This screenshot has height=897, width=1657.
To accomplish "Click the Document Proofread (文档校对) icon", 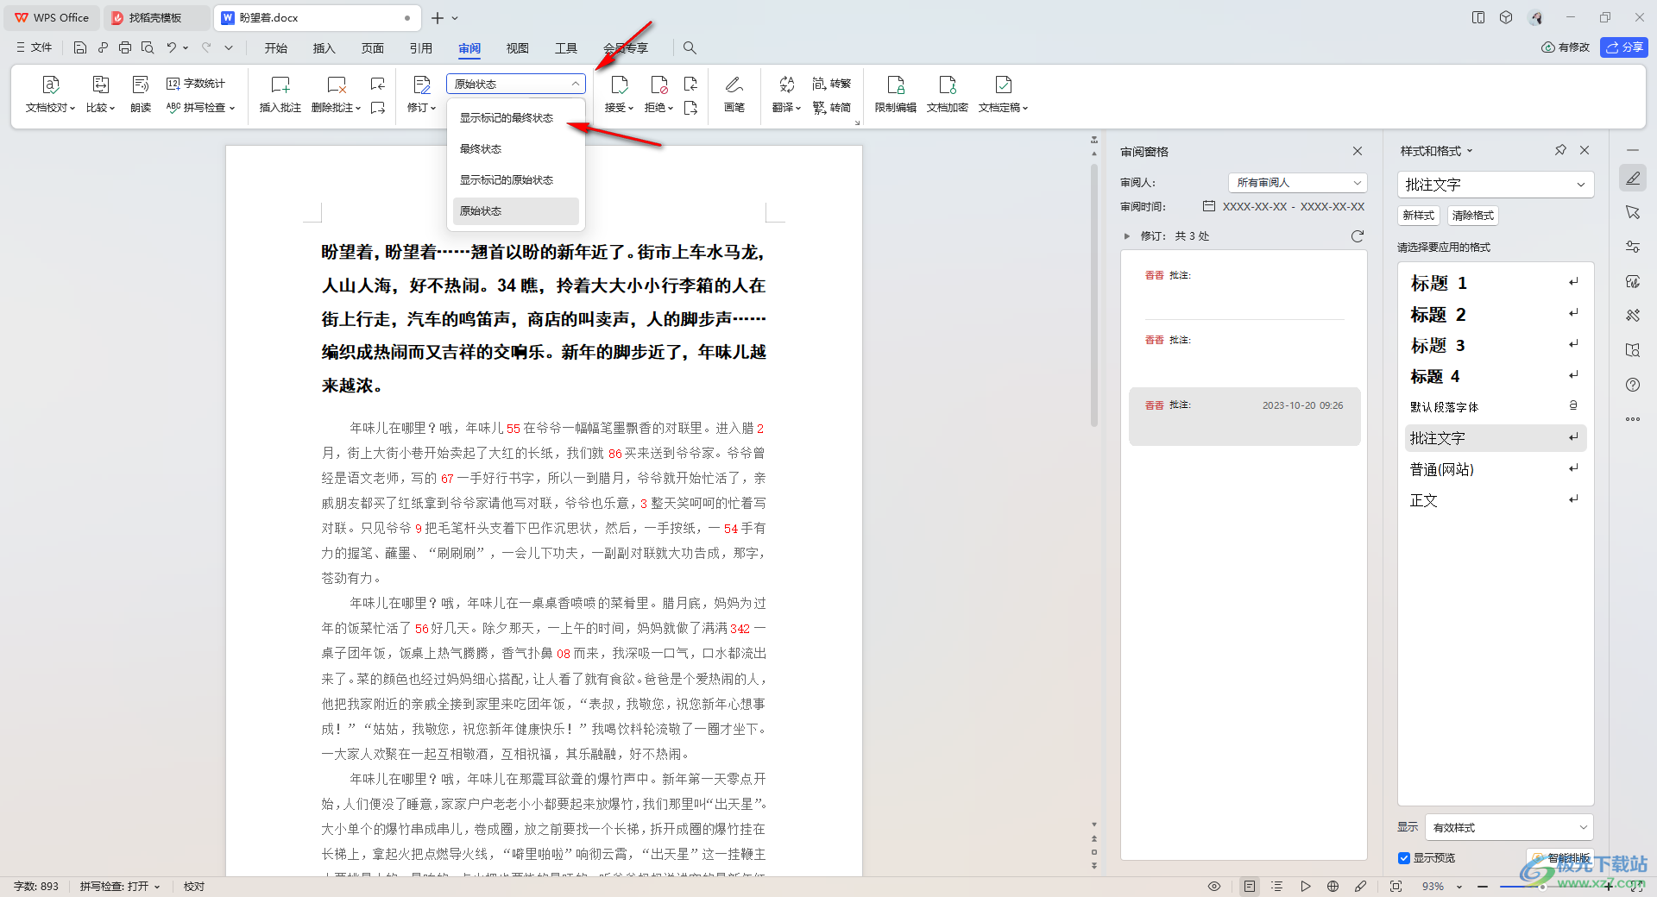I will coord(50,85).
